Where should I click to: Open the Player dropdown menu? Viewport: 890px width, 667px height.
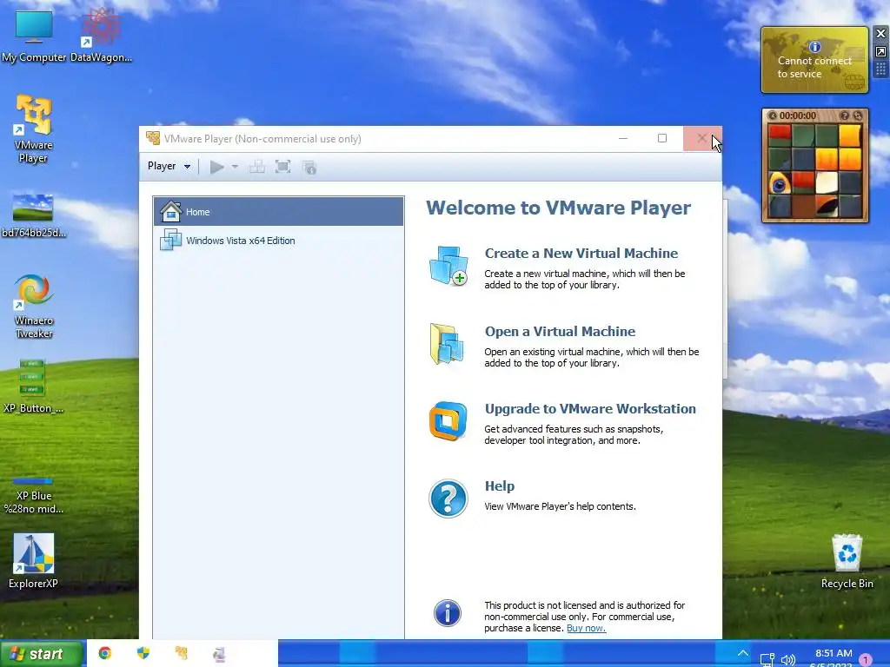(x=169, y=166)
